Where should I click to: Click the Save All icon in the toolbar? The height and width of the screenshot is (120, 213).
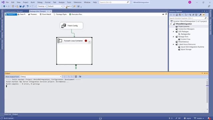point(24,6)
